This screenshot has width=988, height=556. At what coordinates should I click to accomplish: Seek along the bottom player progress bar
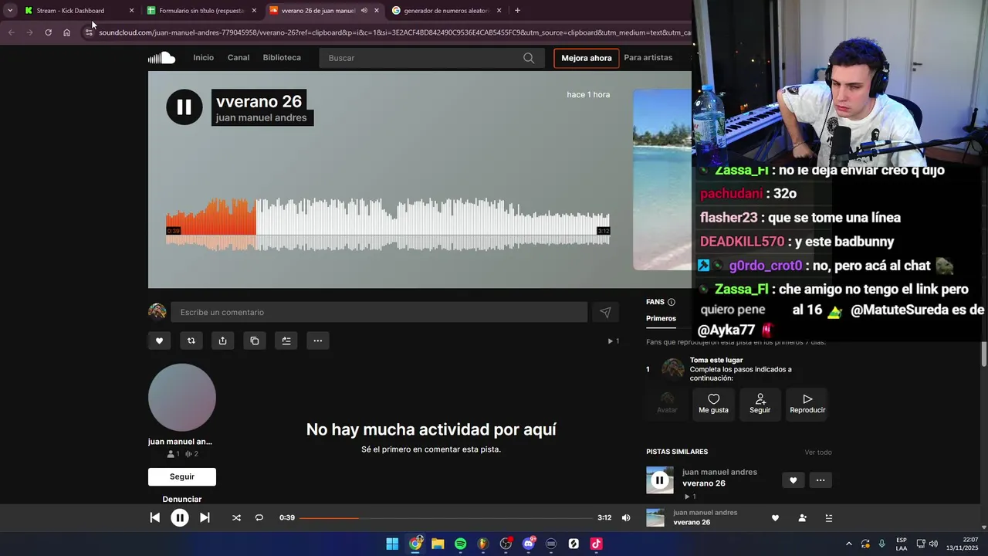(x=446, y=518)
